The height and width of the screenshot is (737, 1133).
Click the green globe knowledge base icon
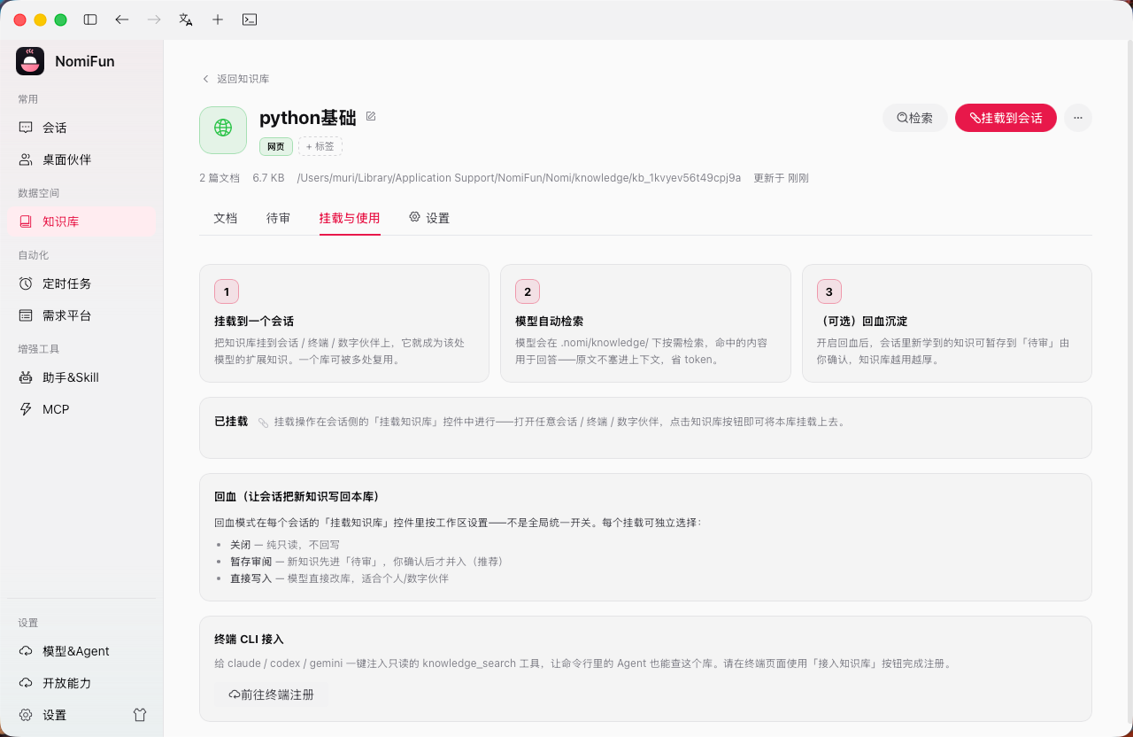pyautogui.click(x=223, y=130)
